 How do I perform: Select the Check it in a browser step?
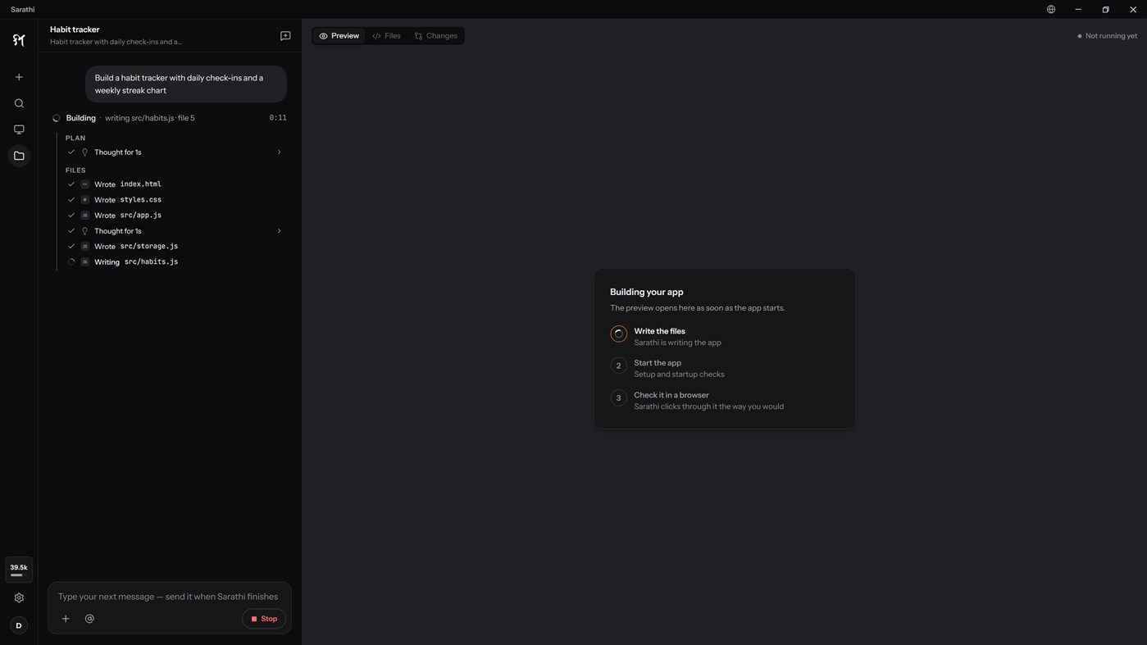pyautogui.click(x=725, y=401)
